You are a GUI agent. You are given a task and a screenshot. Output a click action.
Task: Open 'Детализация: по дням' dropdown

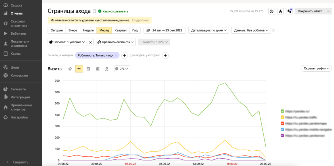(x=208, y=30)
